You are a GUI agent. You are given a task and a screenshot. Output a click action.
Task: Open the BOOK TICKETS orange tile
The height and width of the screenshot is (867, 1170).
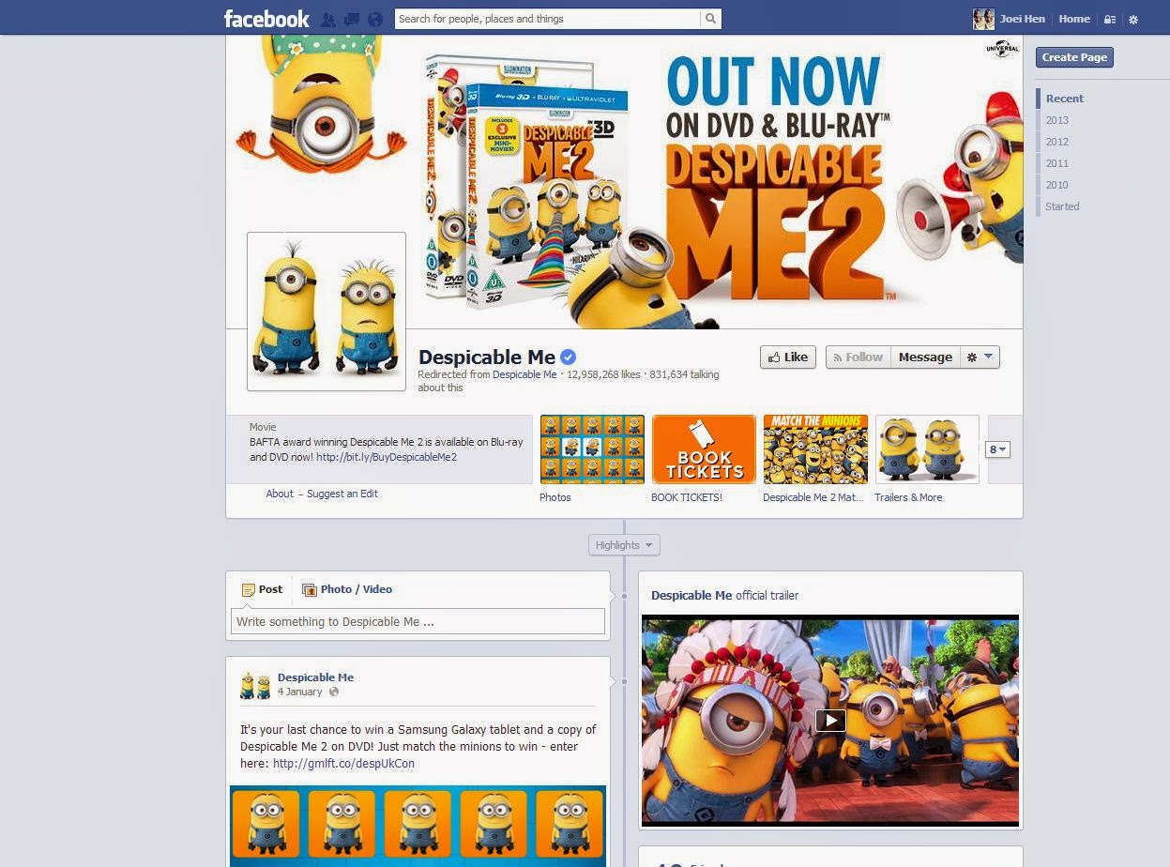point(704,449)
